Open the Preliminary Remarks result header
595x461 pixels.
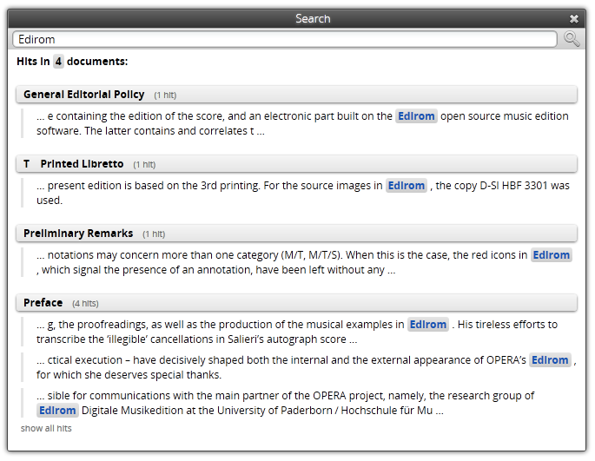[296, 234]
